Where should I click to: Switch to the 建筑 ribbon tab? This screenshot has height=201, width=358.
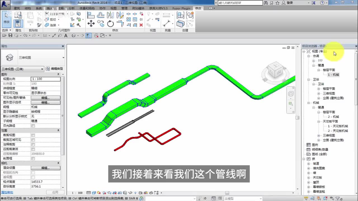(17, 8)
